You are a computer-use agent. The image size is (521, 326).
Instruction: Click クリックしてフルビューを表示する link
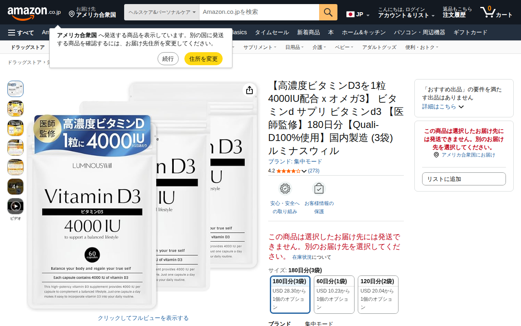coord(143,318)
